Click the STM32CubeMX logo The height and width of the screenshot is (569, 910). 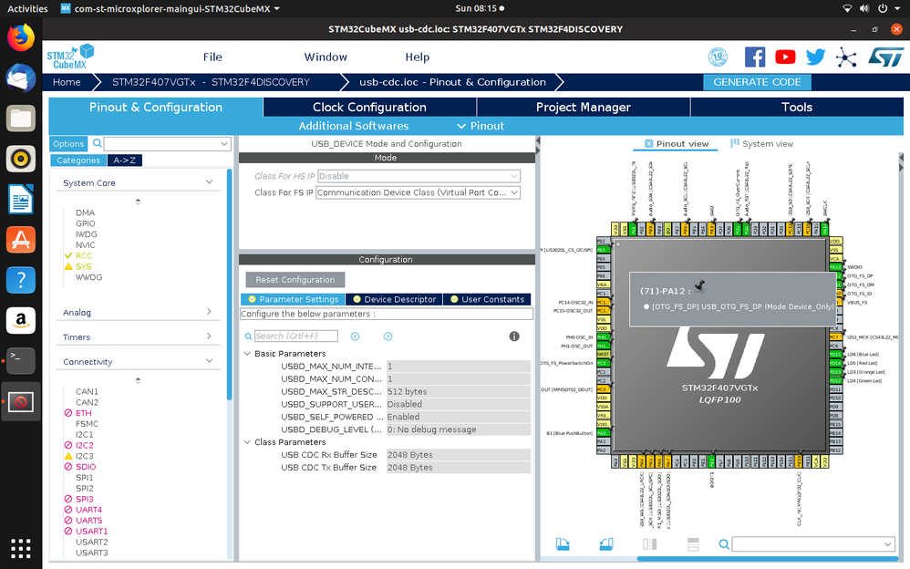pyautogui.click(x=69, y=57)
